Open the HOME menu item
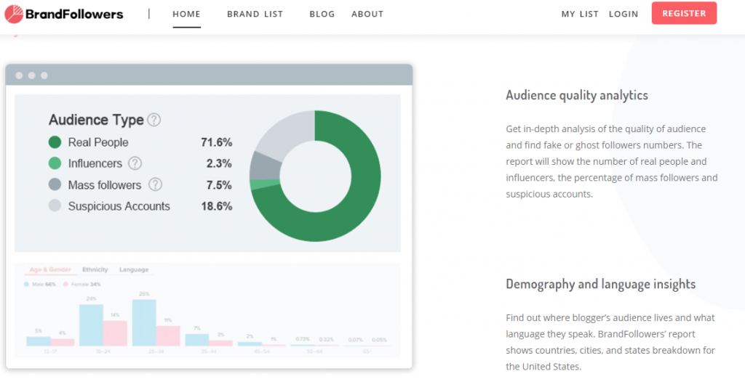Image resolution: width=745 pixels, height=379 pixels. tap(187, 15)
